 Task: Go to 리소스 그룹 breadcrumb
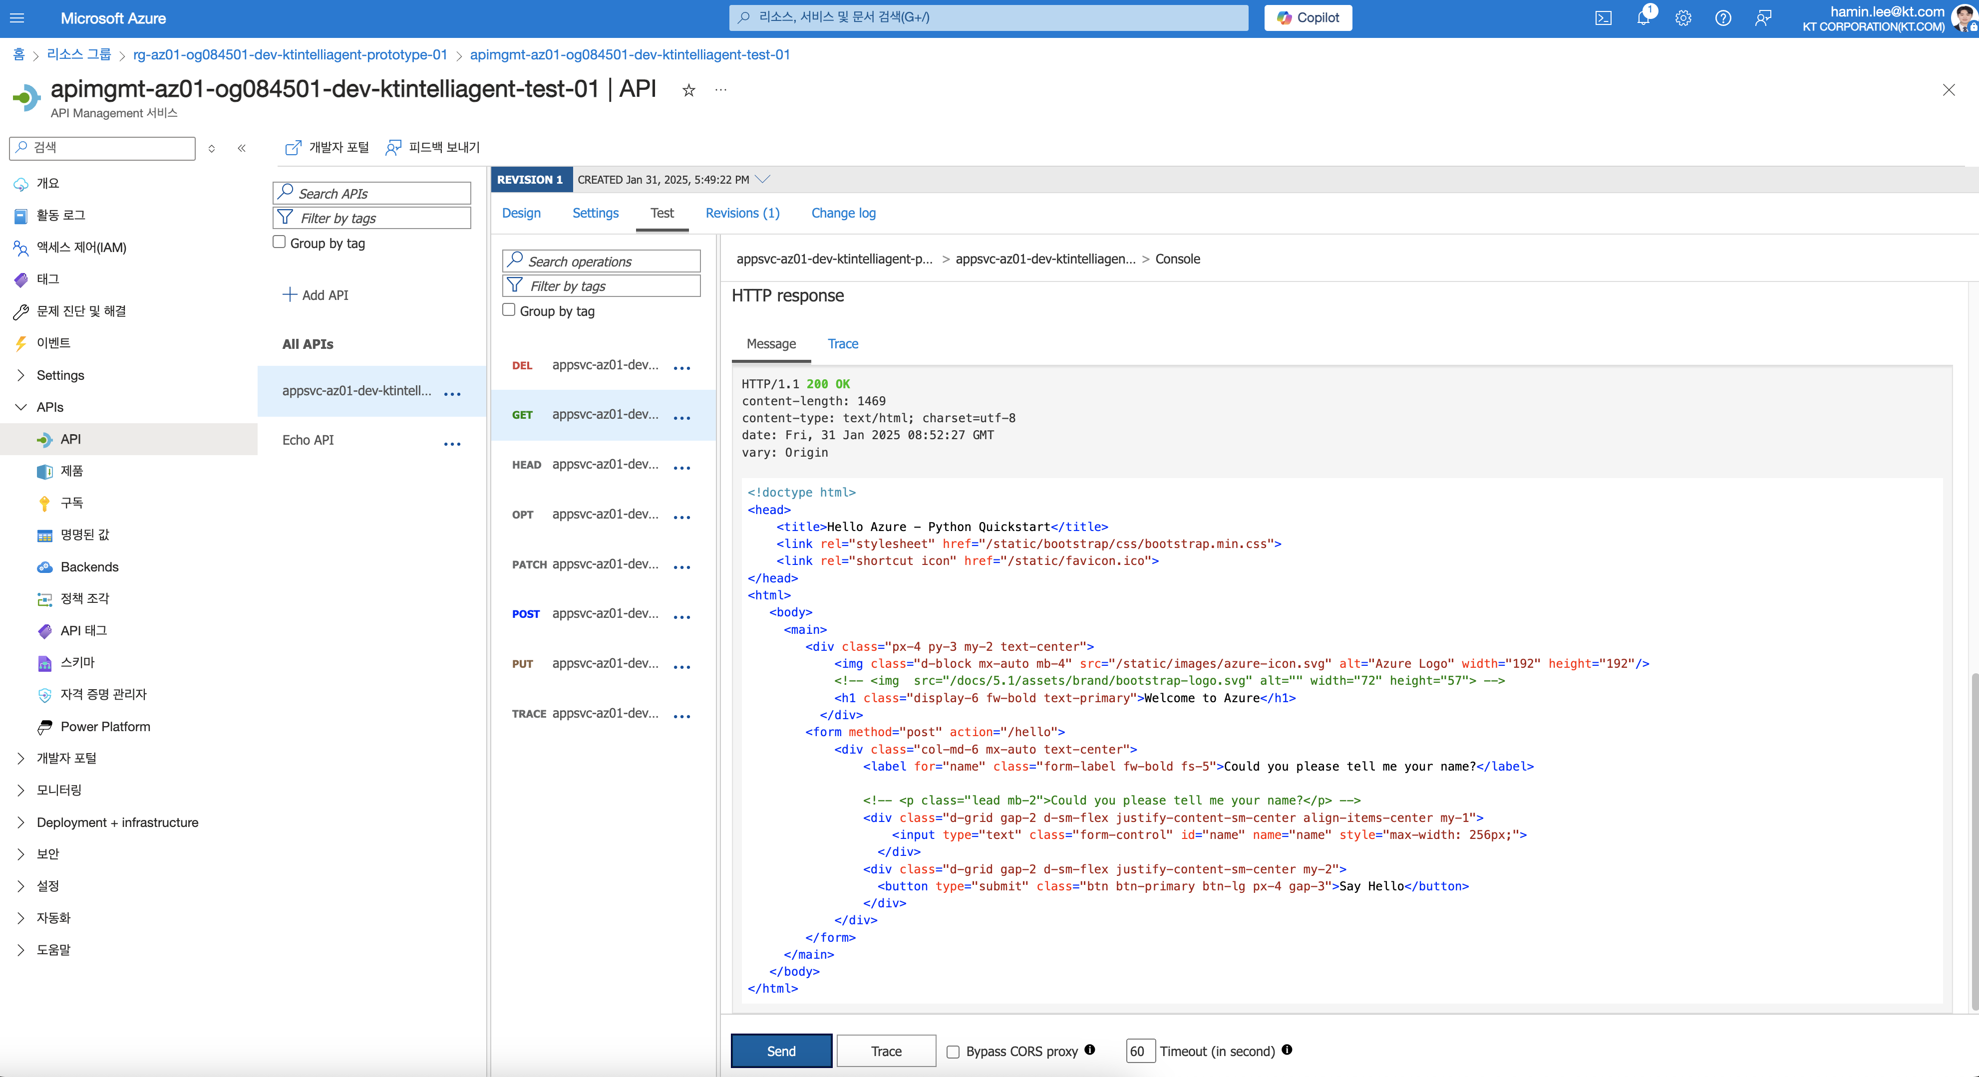pos(79,54)
